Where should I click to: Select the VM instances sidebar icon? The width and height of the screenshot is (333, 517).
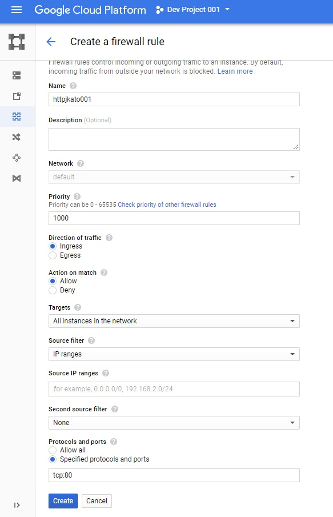(17, 75)
